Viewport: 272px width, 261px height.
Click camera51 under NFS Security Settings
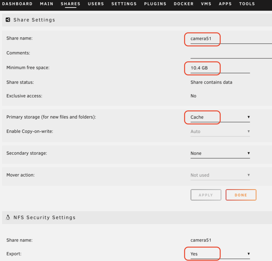click(x=201, y=240)
